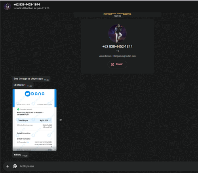Click the Blokir button
The height and width of the screenshot is (173, 198).
point(117,64)
